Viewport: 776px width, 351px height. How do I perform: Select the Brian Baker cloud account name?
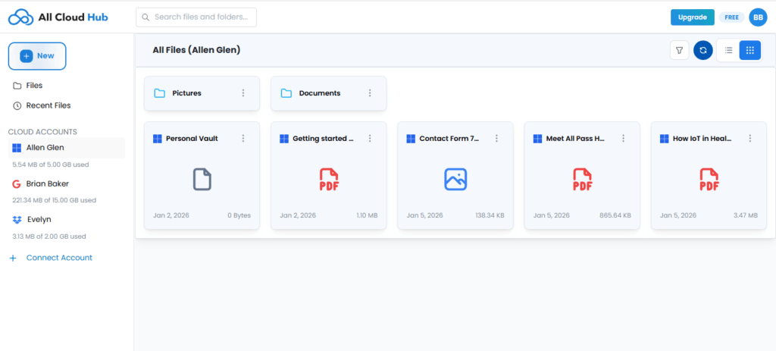pyautogui.click(x=48, y=183)
